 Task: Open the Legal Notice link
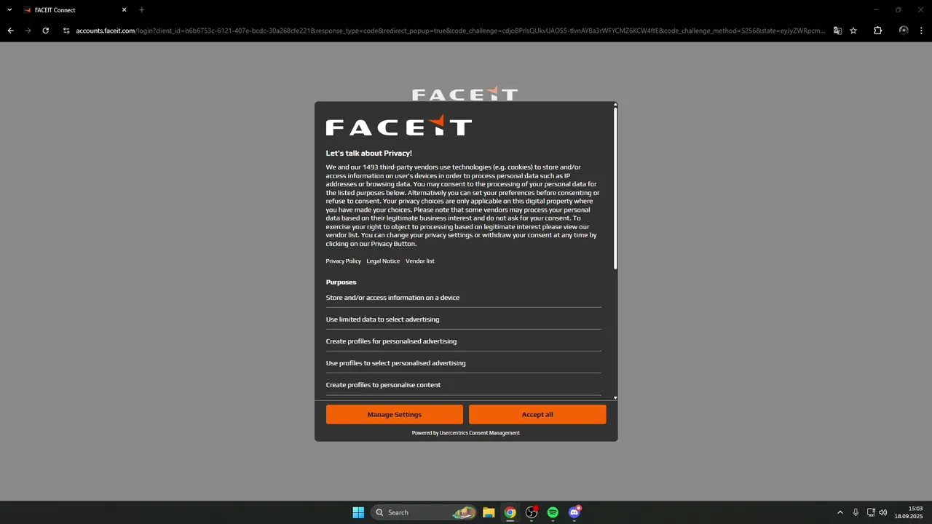pyautogui.click(x=383, y=261)
